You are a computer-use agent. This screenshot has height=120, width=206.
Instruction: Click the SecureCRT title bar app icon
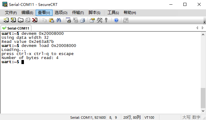click(5, 4)
